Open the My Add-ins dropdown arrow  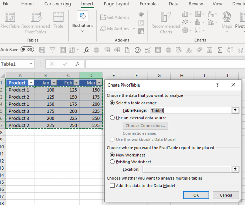point(134,29)
